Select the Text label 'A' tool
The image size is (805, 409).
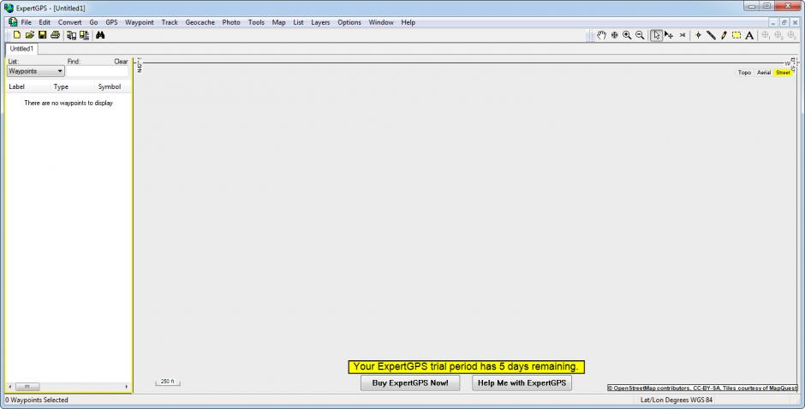click(x=749, y=35)
